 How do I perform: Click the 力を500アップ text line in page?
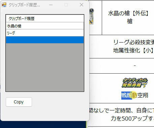point(132,119)
